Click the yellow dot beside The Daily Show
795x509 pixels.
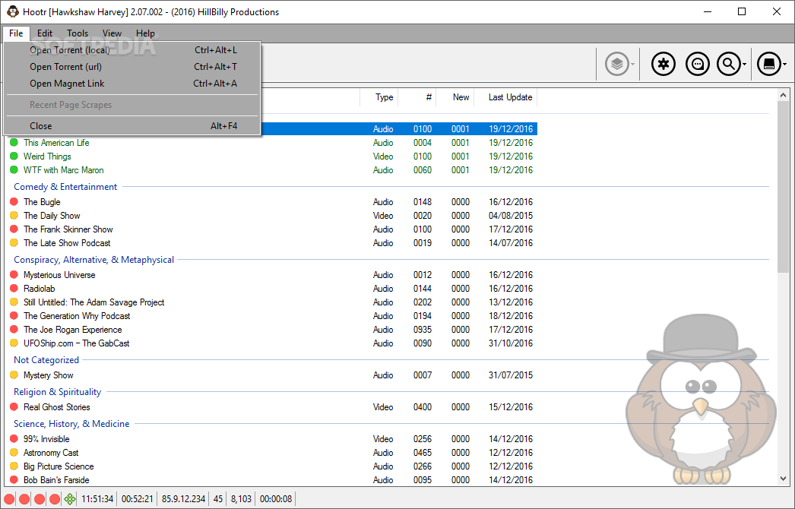[14, 216]
